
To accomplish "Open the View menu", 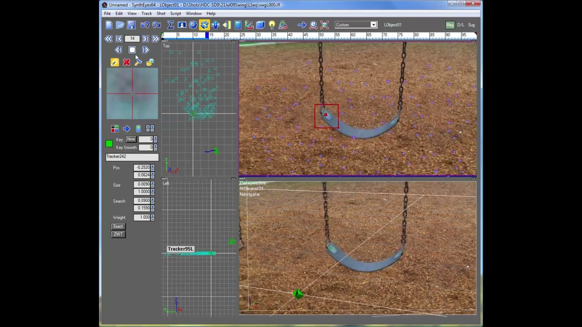I will tap(132, 14).
